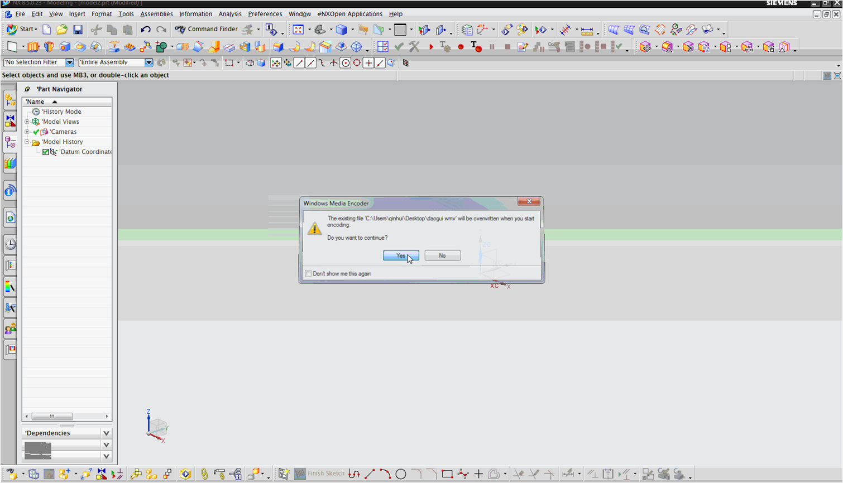Expand the lowest chevron under Dependencies

pyautogui.click(x=106, y=456)
